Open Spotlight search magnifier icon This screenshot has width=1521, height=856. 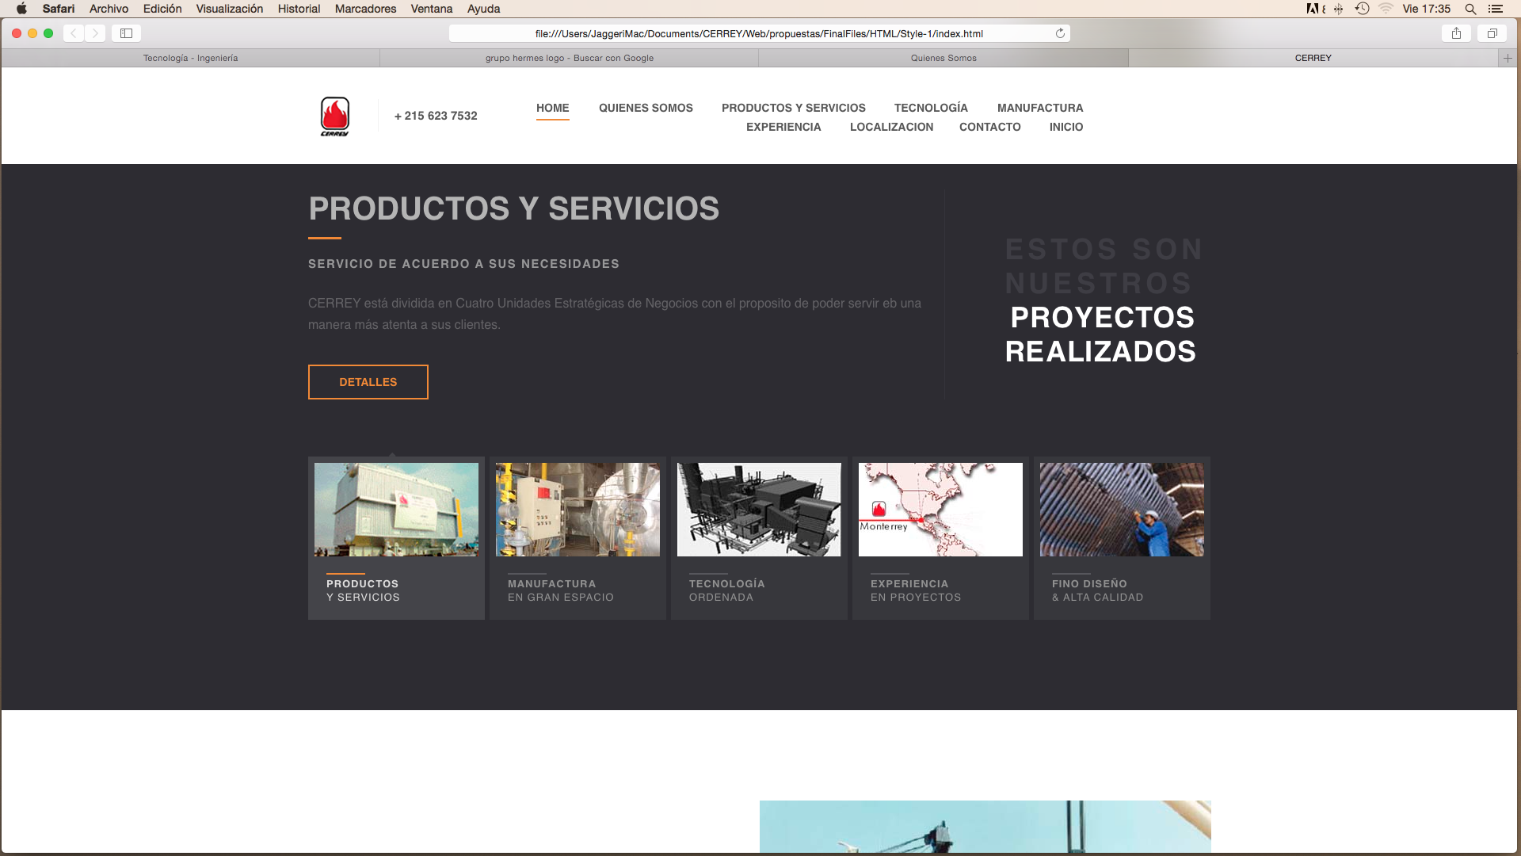click(1470, 9)
